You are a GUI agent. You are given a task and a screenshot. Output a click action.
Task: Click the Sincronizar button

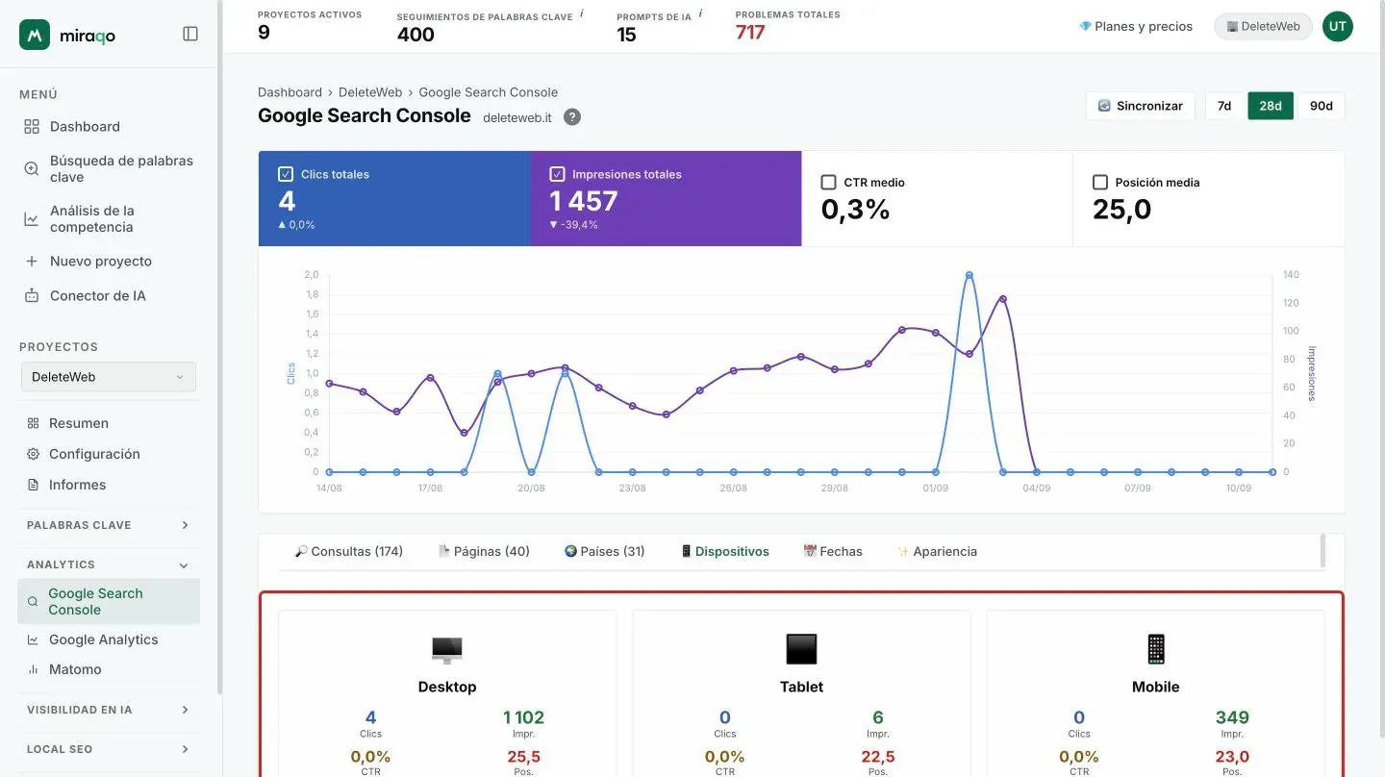coord(1140,106)
